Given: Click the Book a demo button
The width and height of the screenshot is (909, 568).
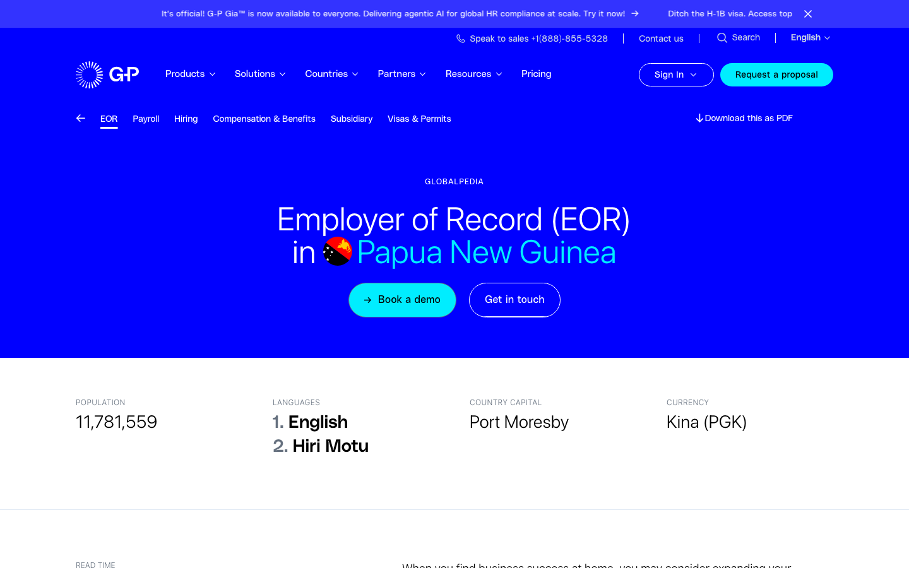Looking at the screenshot, I should [402, 300].
